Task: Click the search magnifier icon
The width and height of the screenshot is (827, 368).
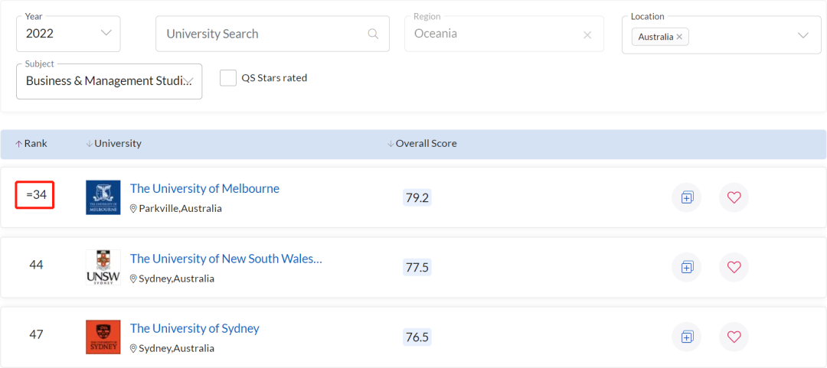Action: (373, 34)
